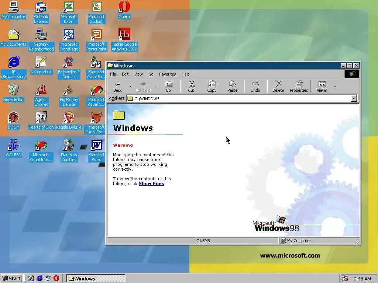Select the Microsoft PowerPoint desktop shortcut
The width and height of the screenshot is (378, 283).
coord(96,40)
